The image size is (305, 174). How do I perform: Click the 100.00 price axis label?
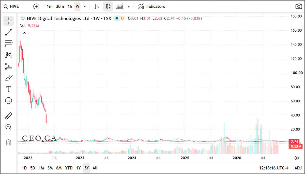click(x=296, y=73)
